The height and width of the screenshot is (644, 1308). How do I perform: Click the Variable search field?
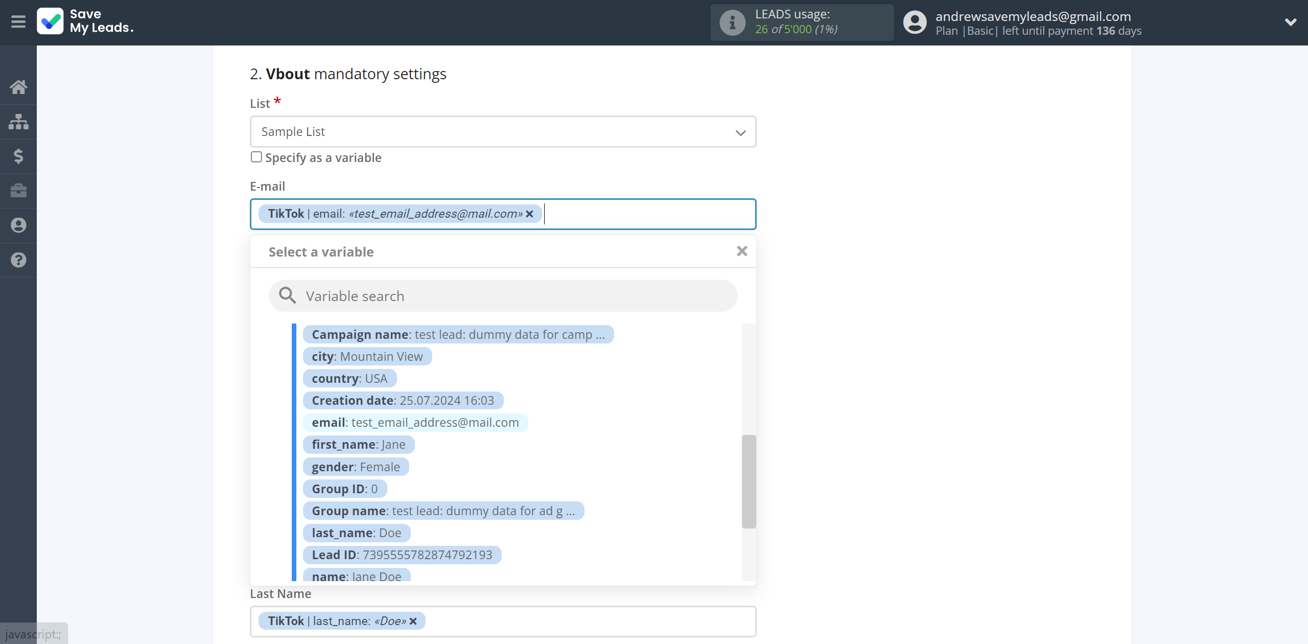(x=503, y=296)
